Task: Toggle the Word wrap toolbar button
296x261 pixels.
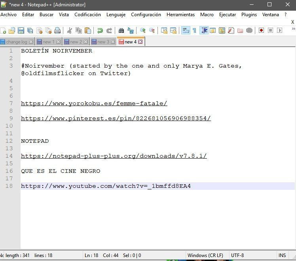Action: click(x=186, y=30)
